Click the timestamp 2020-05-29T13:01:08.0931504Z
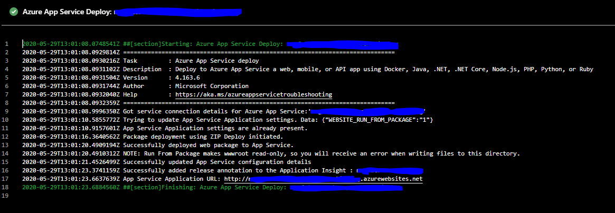This screenshot has width=615, height=213. [x=71, y=78]
